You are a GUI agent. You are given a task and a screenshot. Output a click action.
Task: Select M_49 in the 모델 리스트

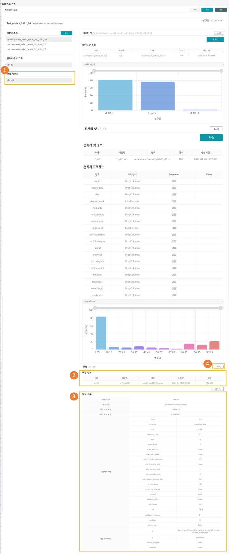[40, 80]
